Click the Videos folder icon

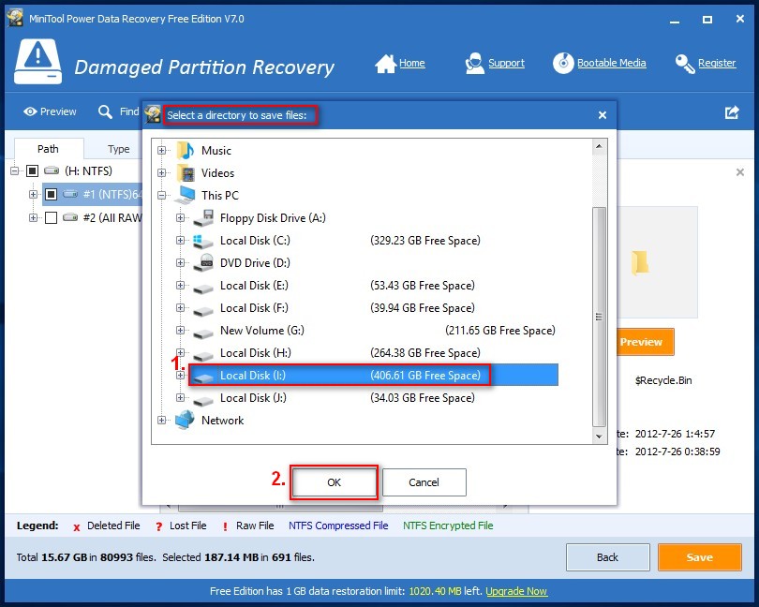(x=186, y=172)
